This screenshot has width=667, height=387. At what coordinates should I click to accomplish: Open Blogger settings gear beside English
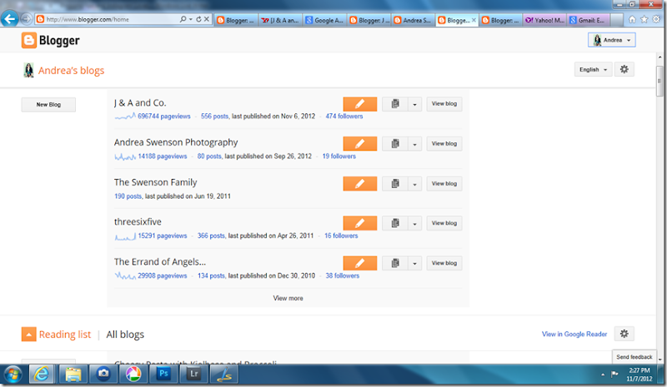(624, 69)
